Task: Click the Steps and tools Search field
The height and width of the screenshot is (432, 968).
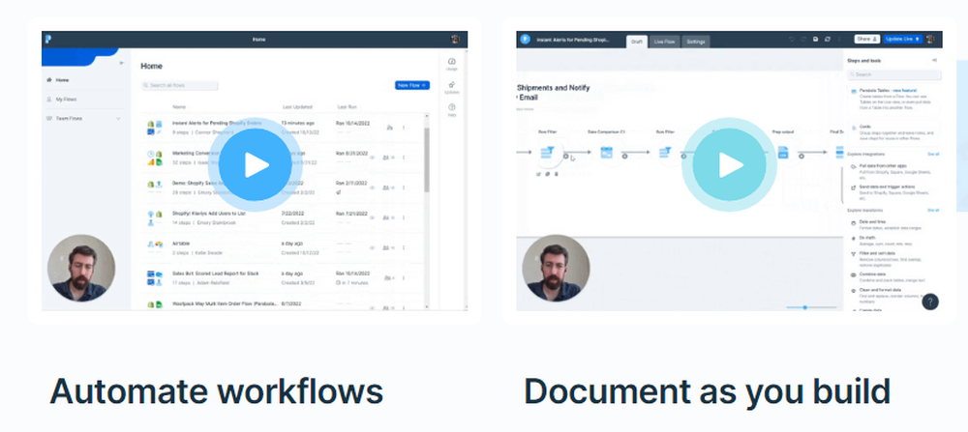Action: tap(894, 74)
